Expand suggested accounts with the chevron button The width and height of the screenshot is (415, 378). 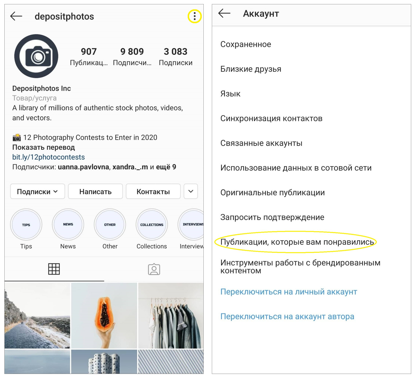click(x=191, y=191)
